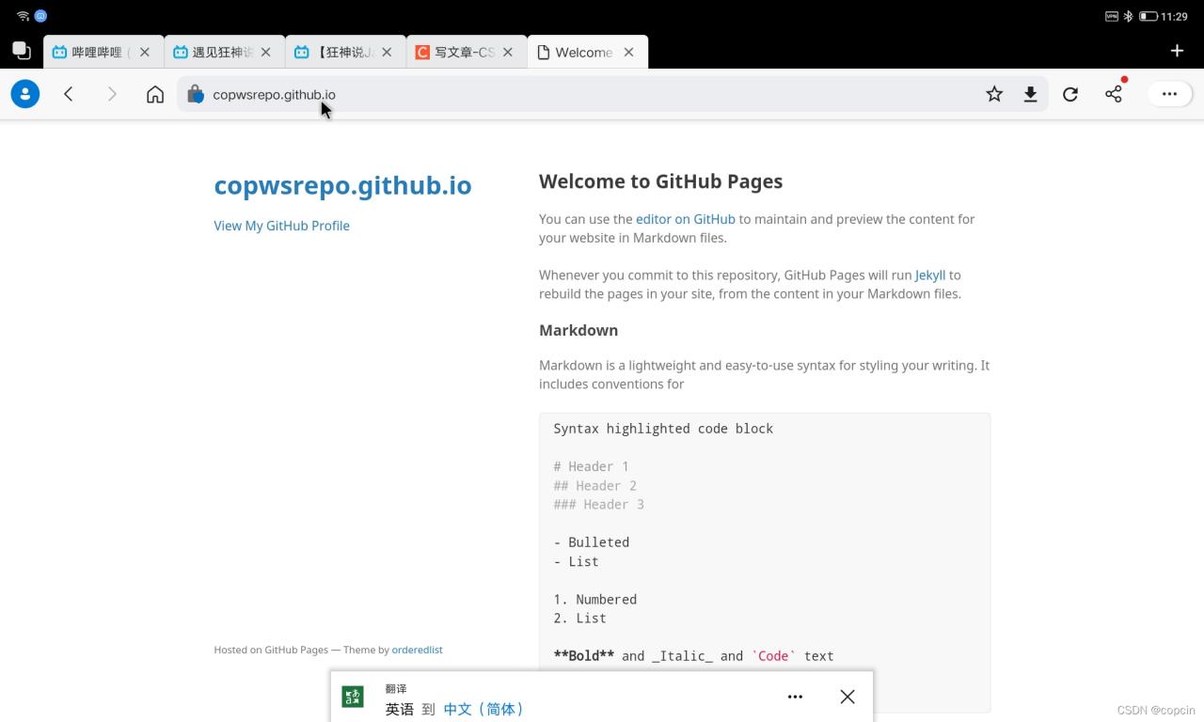Click the Markdown section heading
The image size is (1204, 722).
pyautogui.click(x=578, y=330)
